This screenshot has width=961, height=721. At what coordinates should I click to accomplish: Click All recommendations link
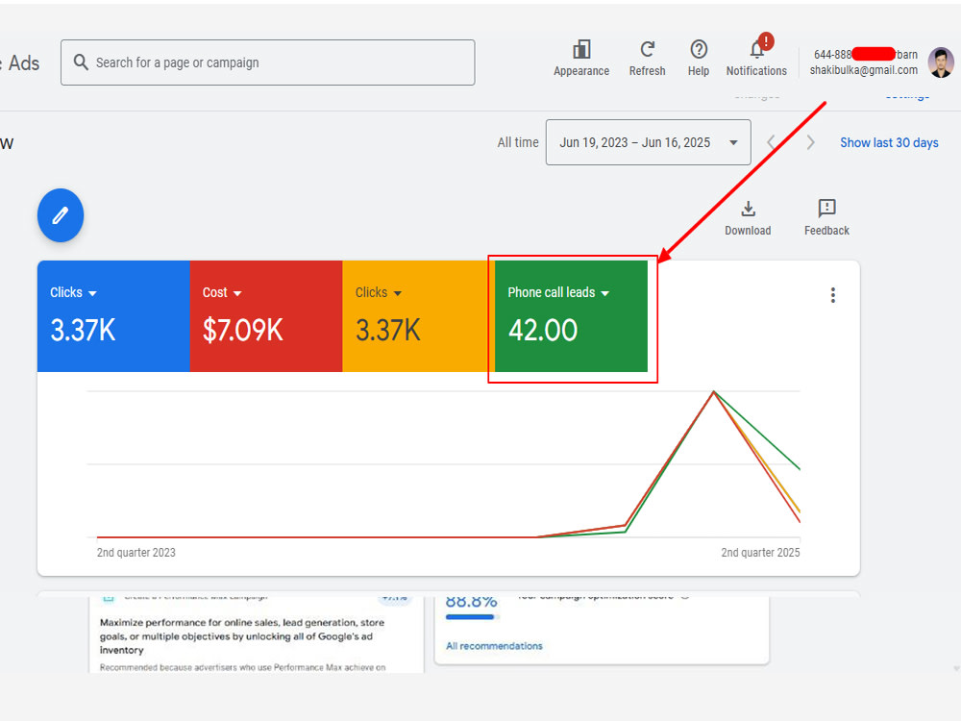click(494, 646)
